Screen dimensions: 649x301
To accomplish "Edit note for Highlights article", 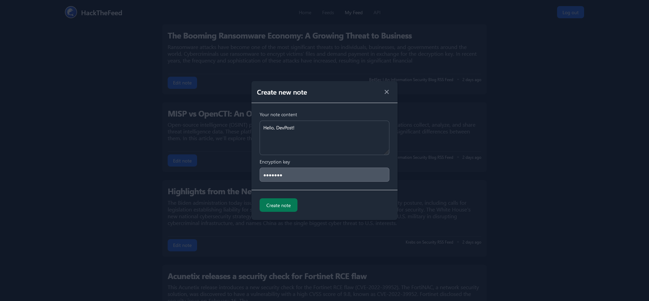I will pos(182,245).
